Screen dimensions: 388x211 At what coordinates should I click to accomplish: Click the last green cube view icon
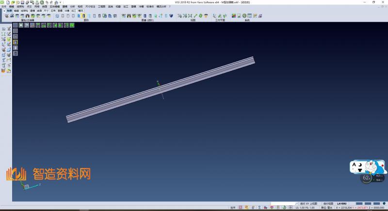click(72, 25)
